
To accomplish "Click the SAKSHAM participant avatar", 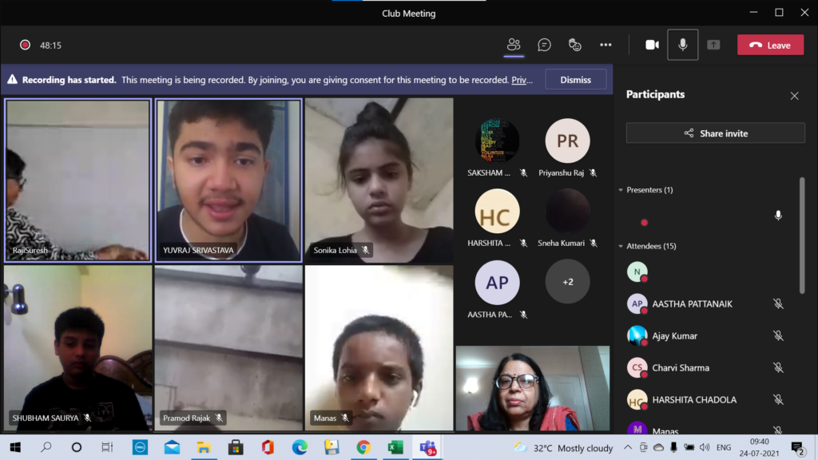I will [x=497, y=141].
